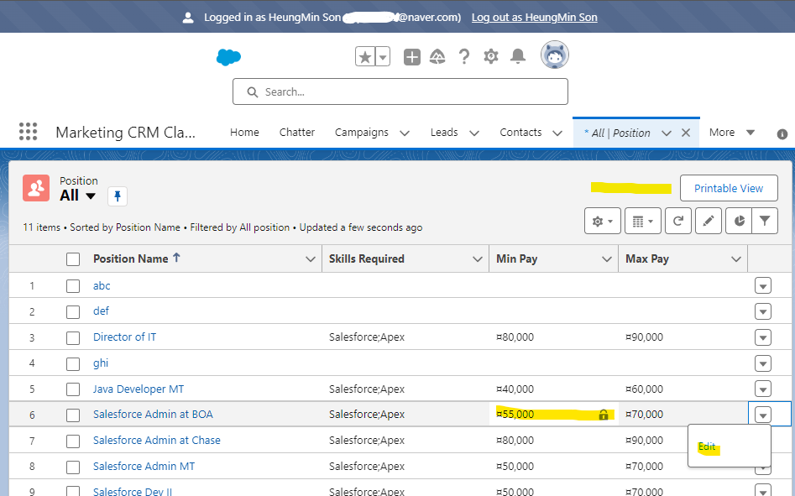The image size is (795, 496).
Task: Click the Favorites star icon
Action: coord(365,57)
